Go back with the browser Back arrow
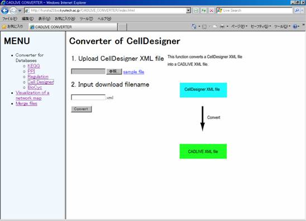The image size is (306, 221). point(4,11)
